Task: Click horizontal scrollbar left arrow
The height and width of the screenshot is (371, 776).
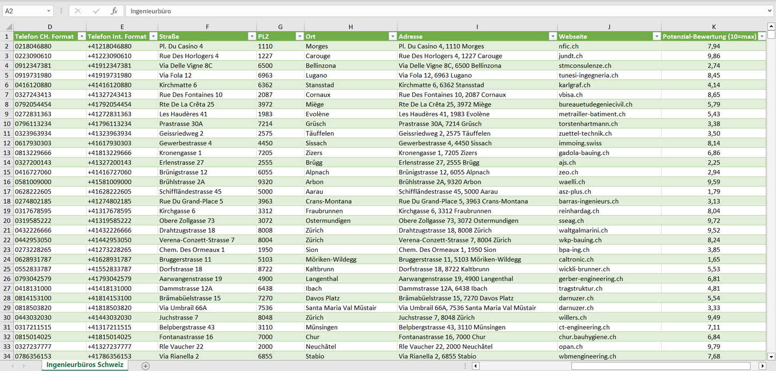Action: 475,366
